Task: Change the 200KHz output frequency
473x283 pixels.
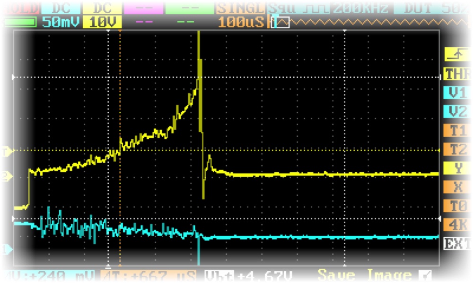Action: [360, 8]
